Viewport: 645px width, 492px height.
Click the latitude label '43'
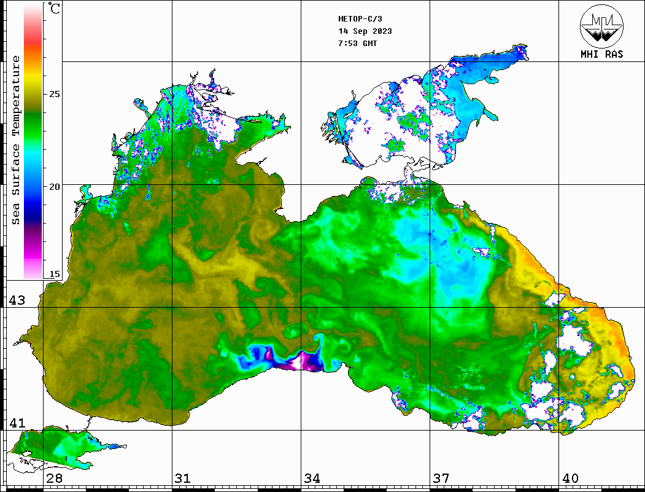(17, 300)
